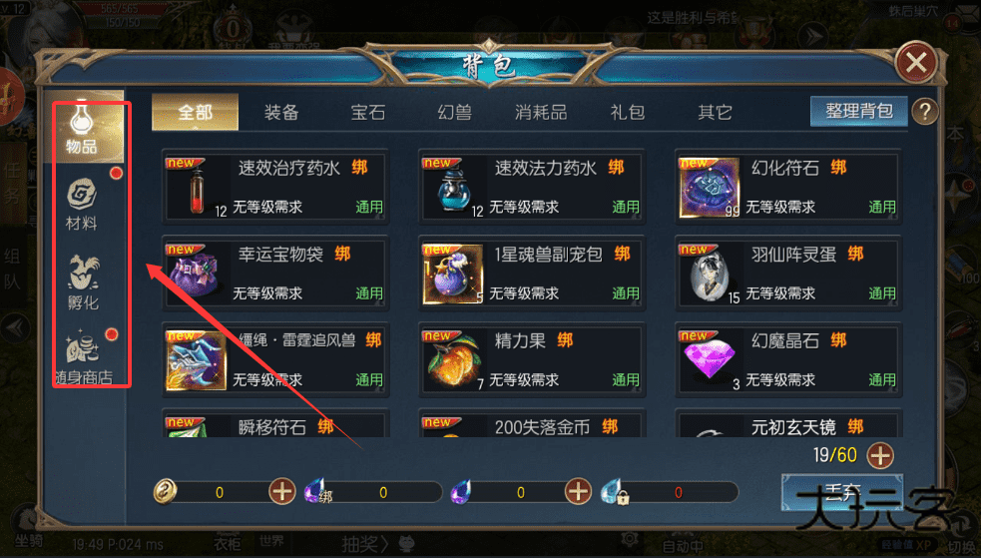Viewport: 981px width, 558px height.
Task: Click the 整理背包 sort backpack button
Action: [859, 112]
